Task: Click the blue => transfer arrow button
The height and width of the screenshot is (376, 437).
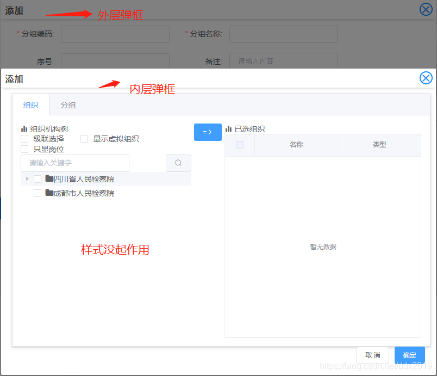Action: 208,132
